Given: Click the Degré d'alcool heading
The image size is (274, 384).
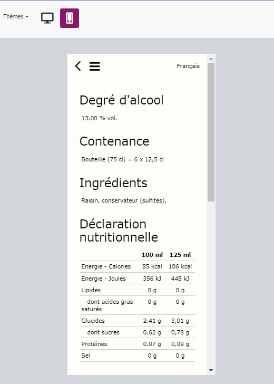Looking at the screenshot, I should click(122, 100).
